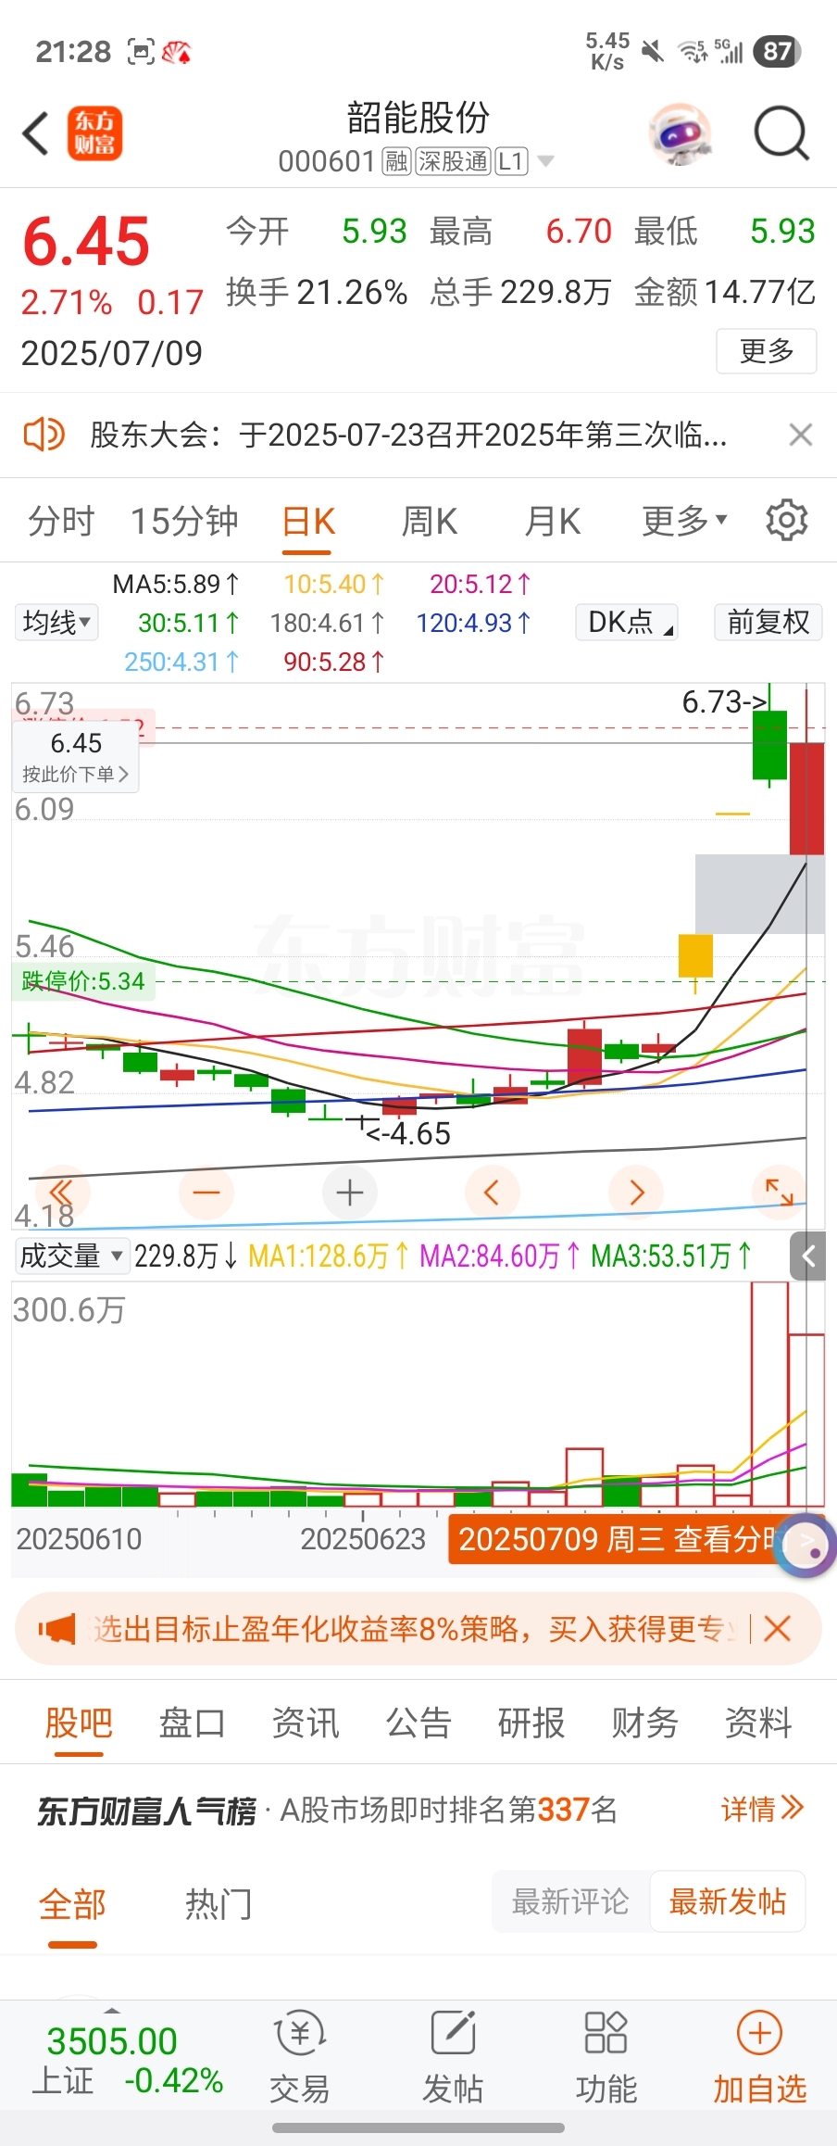Open 20250709 周三 查看分时 button

click(616, 1539)
